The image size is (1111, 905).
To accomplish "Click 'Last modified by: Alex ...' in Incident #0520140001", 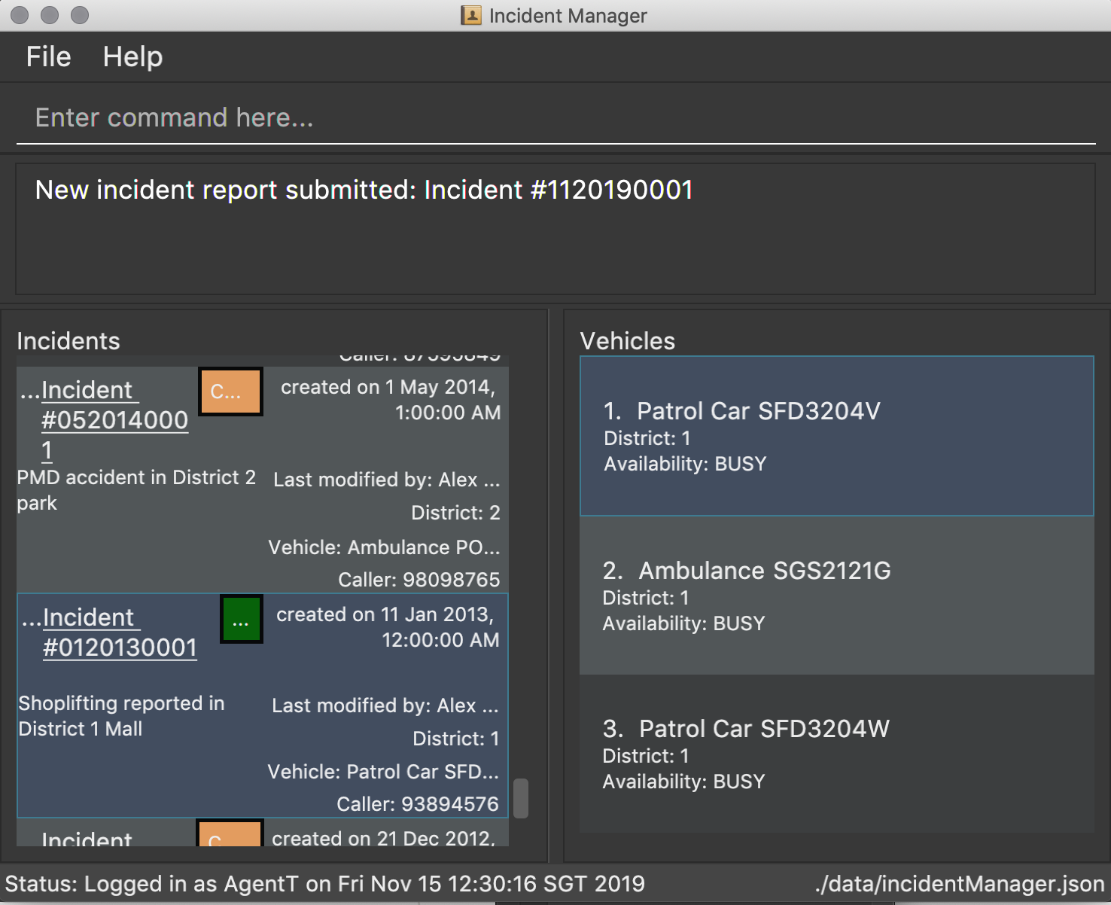I will pos(387,480).
